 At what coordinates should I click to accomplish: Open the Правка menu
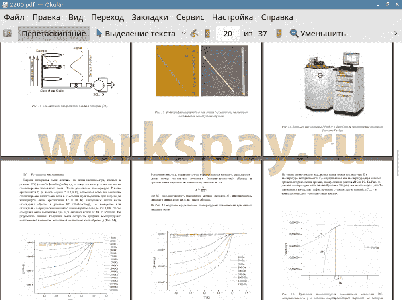pos(46,17)
